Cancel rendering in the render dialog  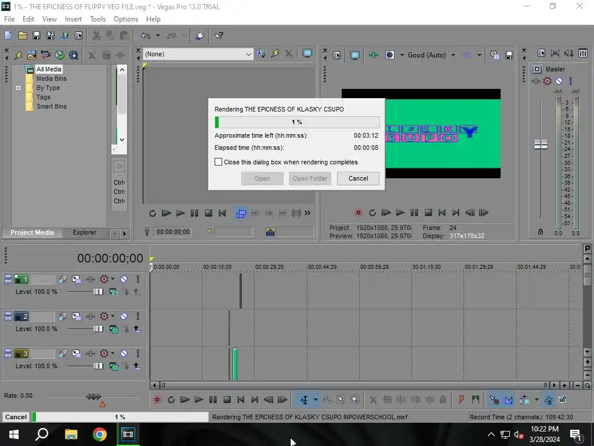[x=358, y=179]
